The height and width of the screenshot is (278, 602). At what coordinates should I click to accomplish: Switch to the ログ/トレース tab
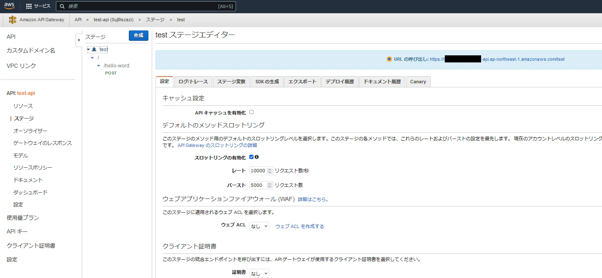(x=193, y=82)
